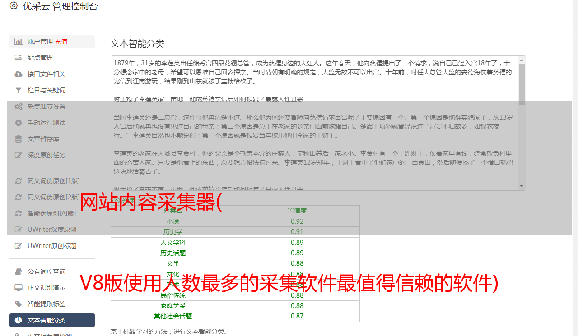Click the refresh icon for 智能伪原创[AI版]
This screenshot has width=578, height=336.
19,213
